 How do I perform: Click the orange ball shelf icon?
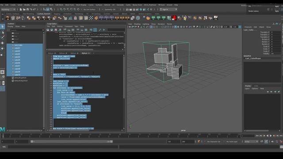click(x=148, y=18)
